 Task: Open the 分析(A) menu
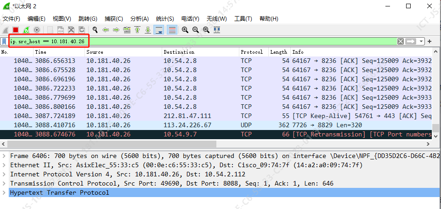140,19
